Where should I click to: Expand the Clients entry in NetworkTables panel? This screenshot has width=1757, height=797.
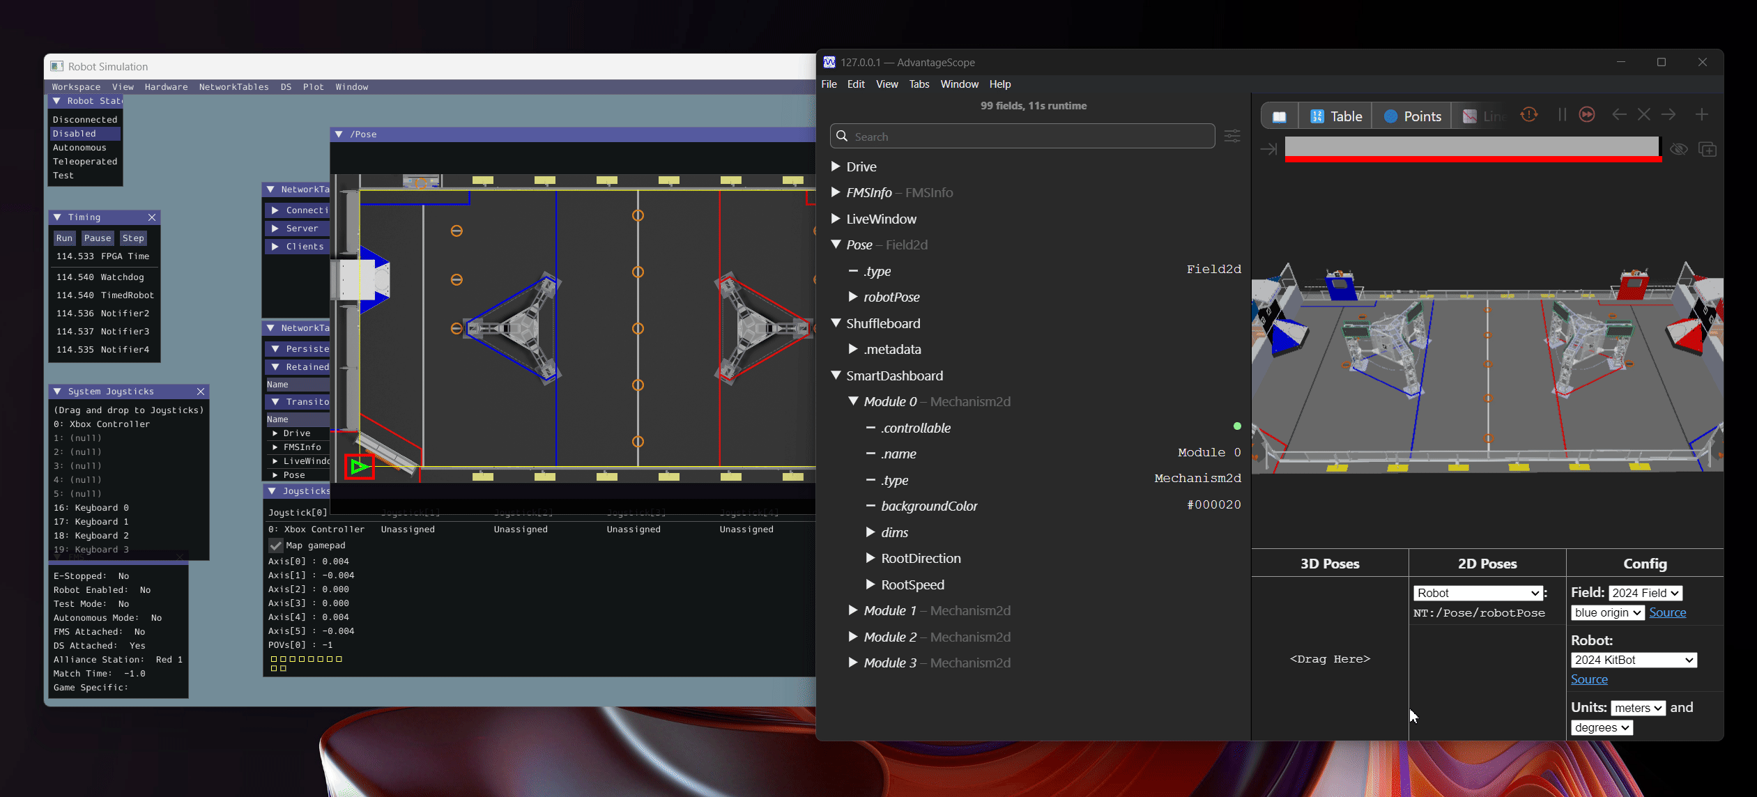(275, 247)
